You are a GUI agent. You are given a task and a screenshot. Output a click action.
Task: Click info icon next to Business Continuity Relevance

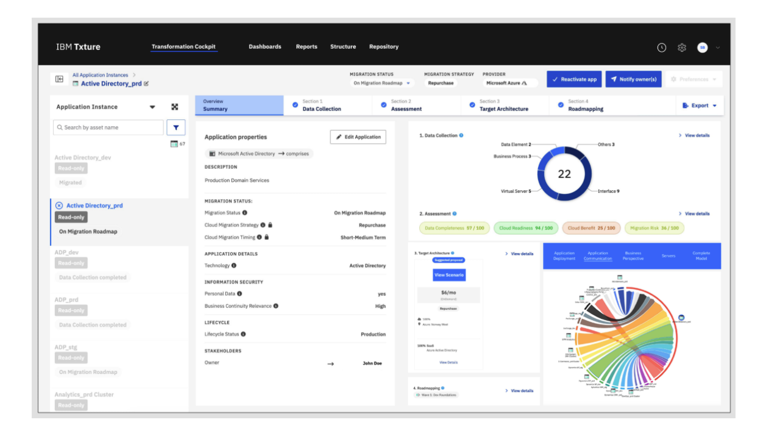pos(276,306)
